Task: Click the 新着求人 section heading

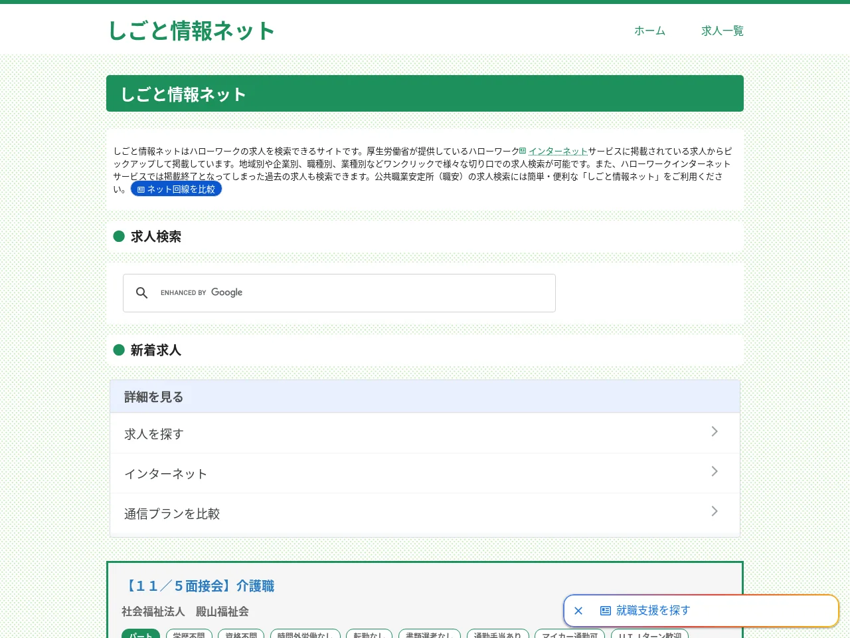Action: tap(156, 350)
